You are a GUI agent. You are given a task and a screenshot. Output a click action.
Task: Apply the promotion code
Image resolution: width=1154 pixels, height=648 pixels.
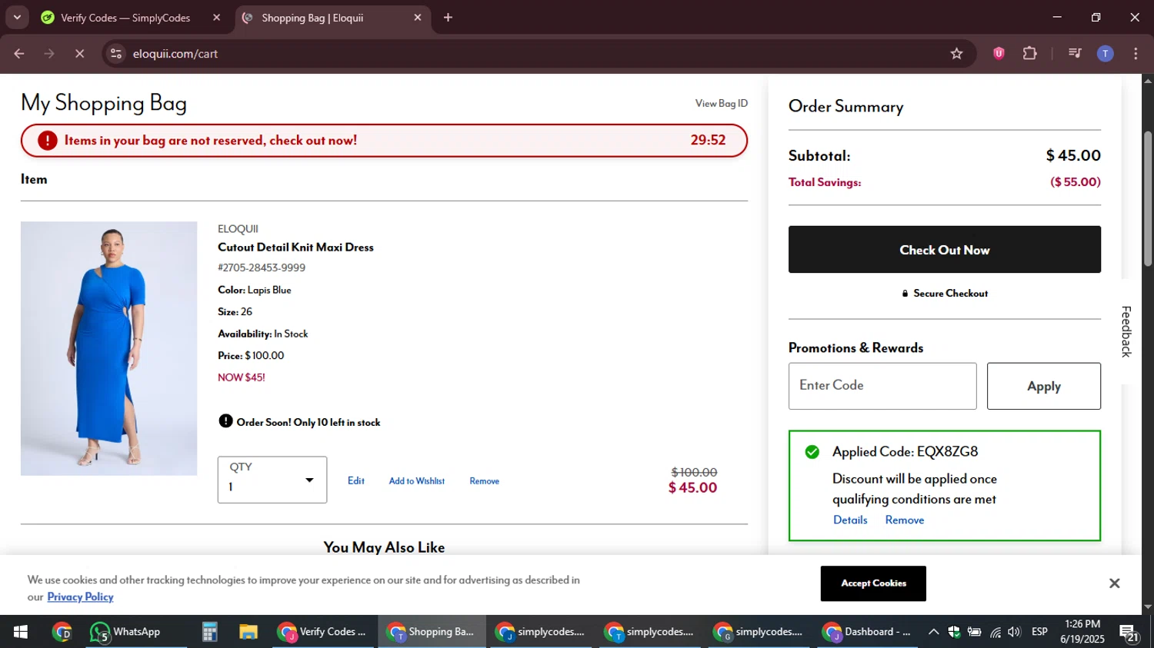coord(1043,386)
